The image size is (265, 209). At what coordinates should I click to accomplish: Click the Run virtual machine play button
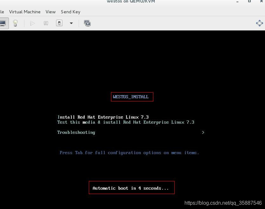(x=32, y=23)
